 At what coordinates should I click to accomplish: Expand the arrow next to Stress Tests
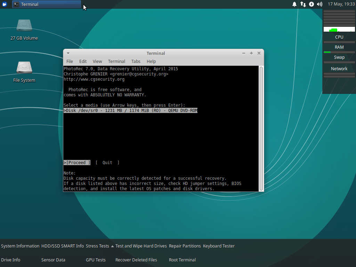click(112, 246)
